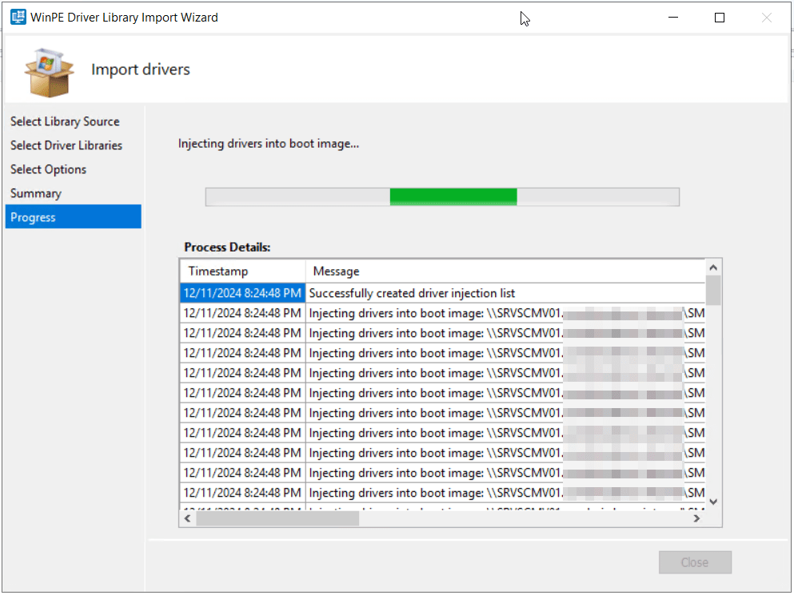The width and height of the screenshot is (794, 595).
Task: Click the vertical scrollbar thumb in log
Action: [713, 289]
